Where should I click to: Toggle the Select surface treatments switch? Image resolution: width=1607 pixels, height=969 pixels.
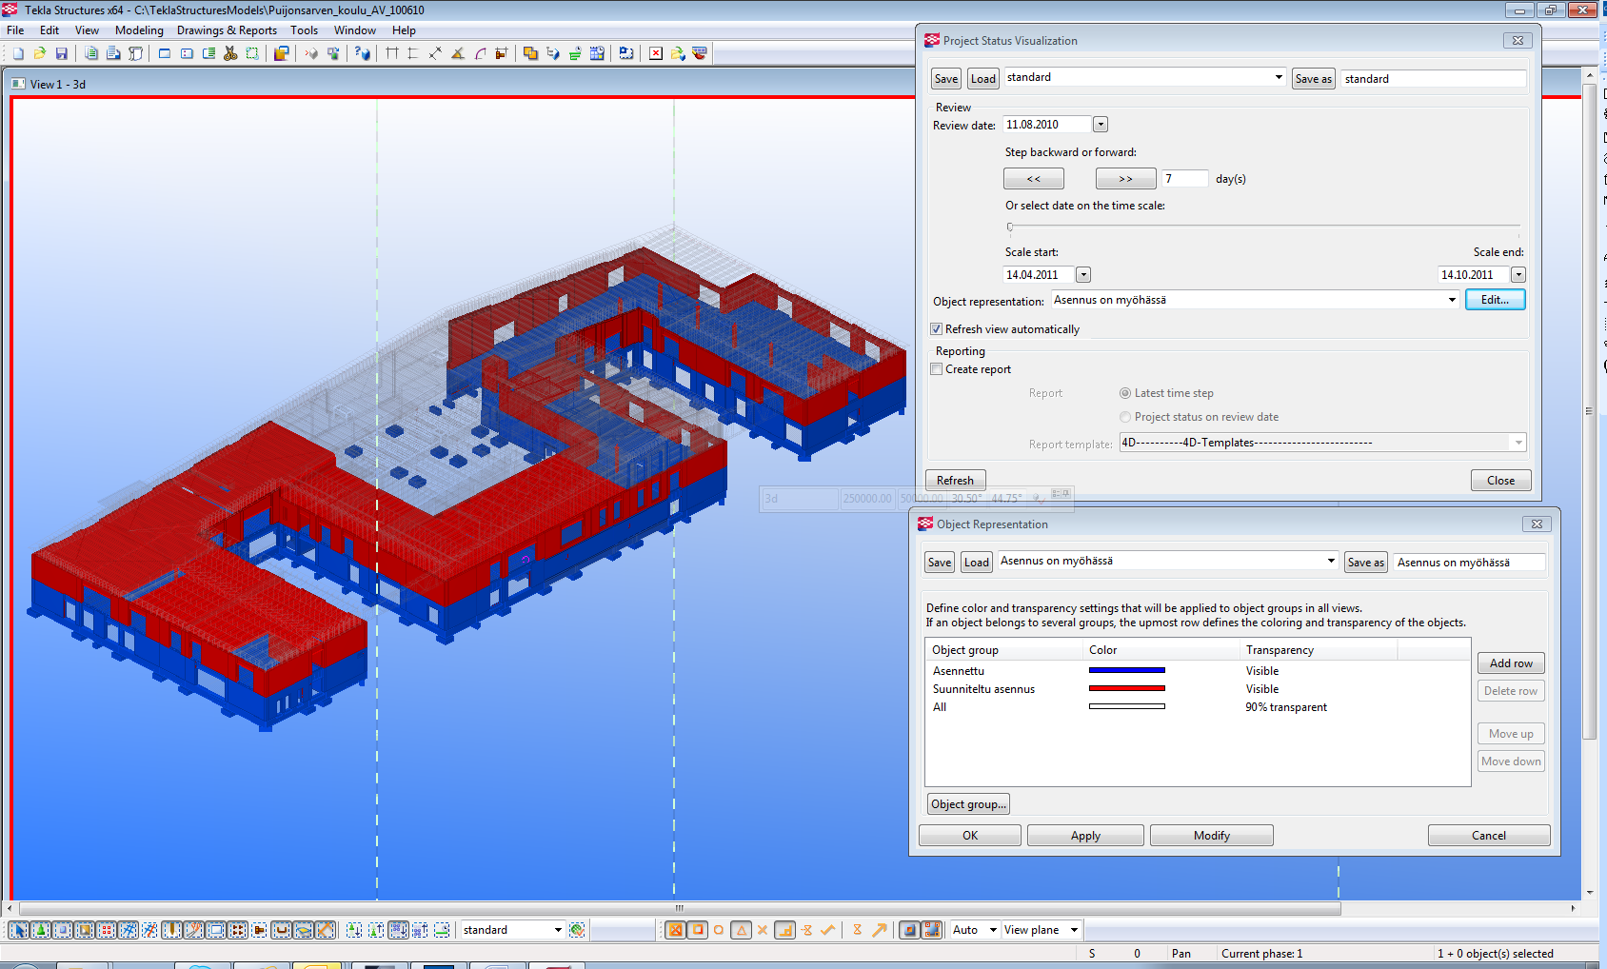point(85,930)
